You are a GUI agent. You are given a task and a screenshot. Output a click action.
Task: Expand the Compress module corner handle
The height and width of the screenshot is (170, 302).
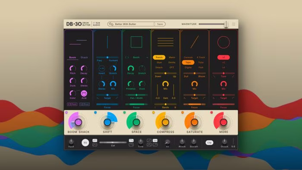pos(153,31)
